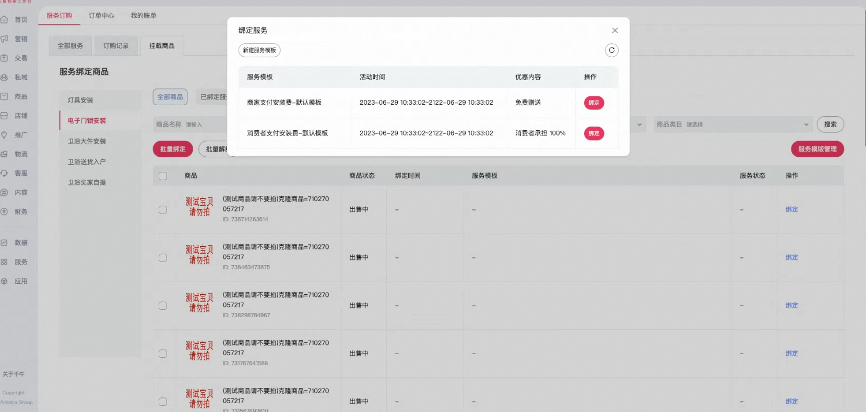
Task: Bind the 消费者支付安装费-默认模板 template
Action: (x=594, y=133)
